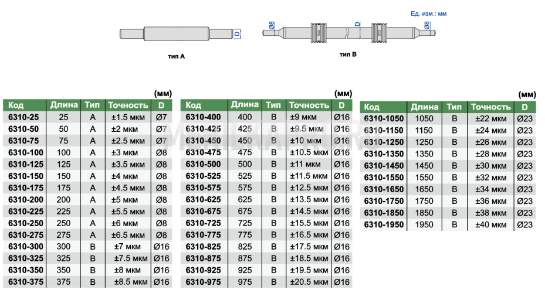
Task: Select code cell 6310-450
Action: (x=204, y=141)
